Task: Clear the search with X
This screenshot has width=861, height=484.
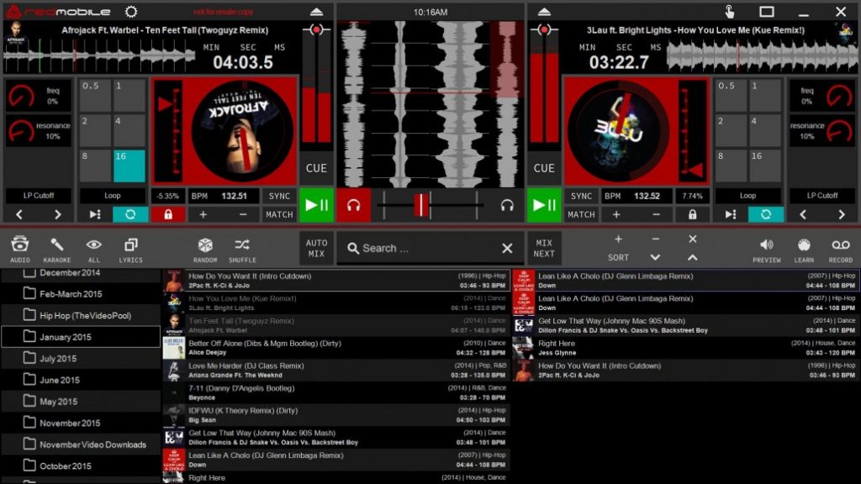Action: tap(507, 248)
